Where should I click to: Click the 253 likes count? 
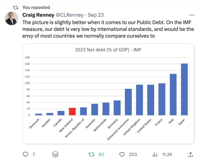point(133,154)
